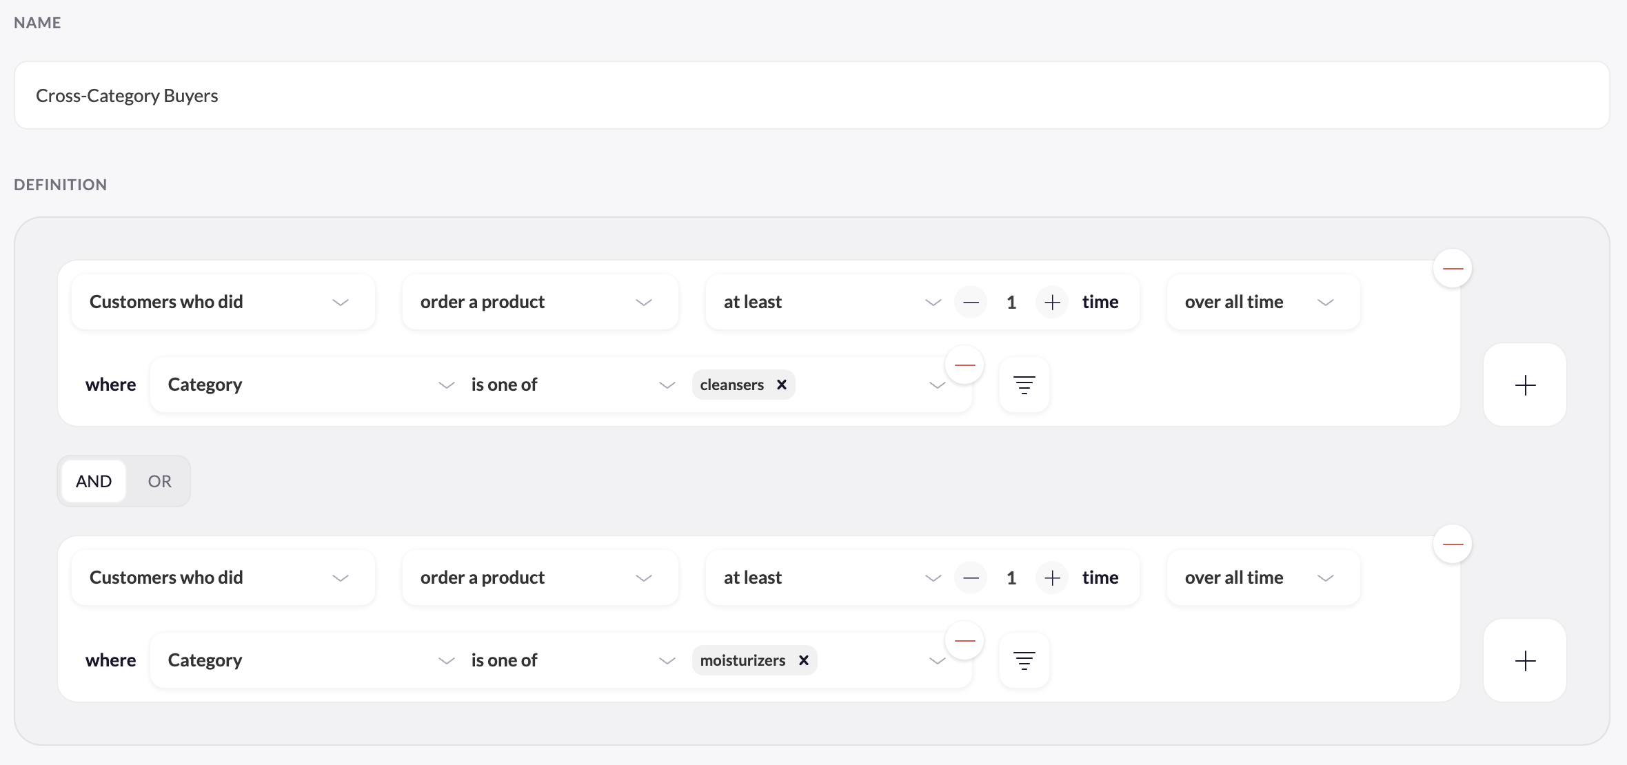Increase the time count with the plus stepper
This screenshot has width=1627, height=765.
(x=1051, y=302)
